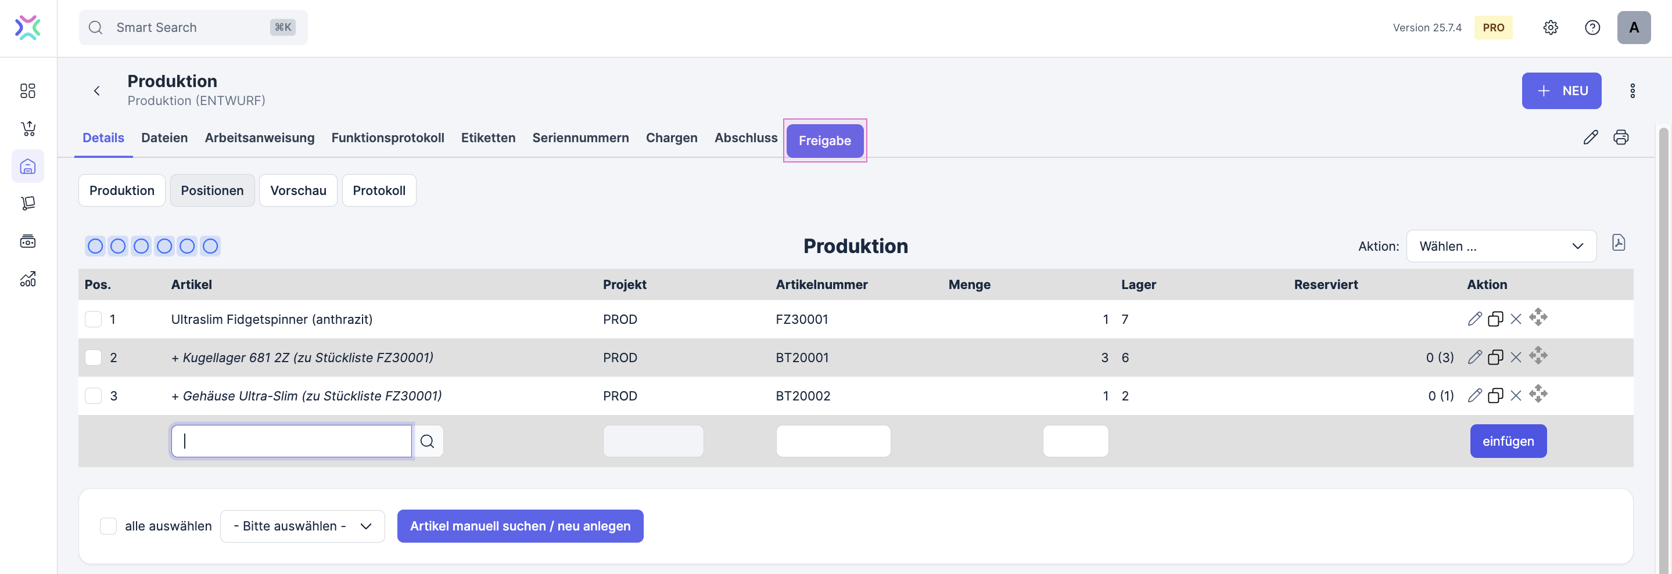Click the move icon for Ultraslim Fidgetspinner

tap(1538, 318)
